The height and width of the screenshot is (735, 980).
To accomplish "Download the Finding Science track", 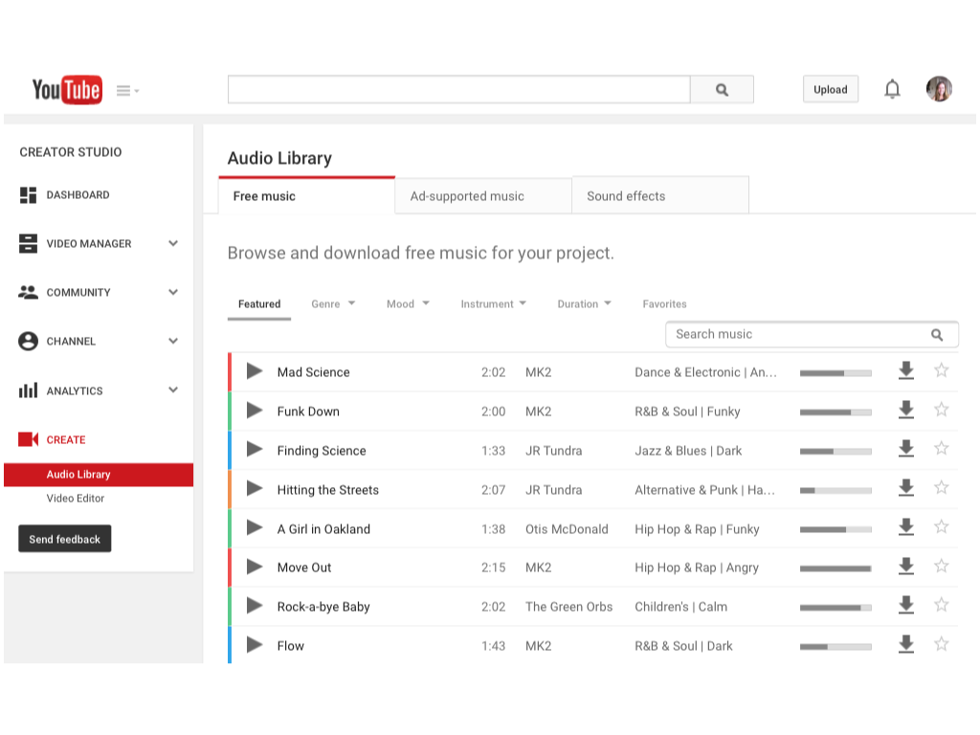I will 906,449.
